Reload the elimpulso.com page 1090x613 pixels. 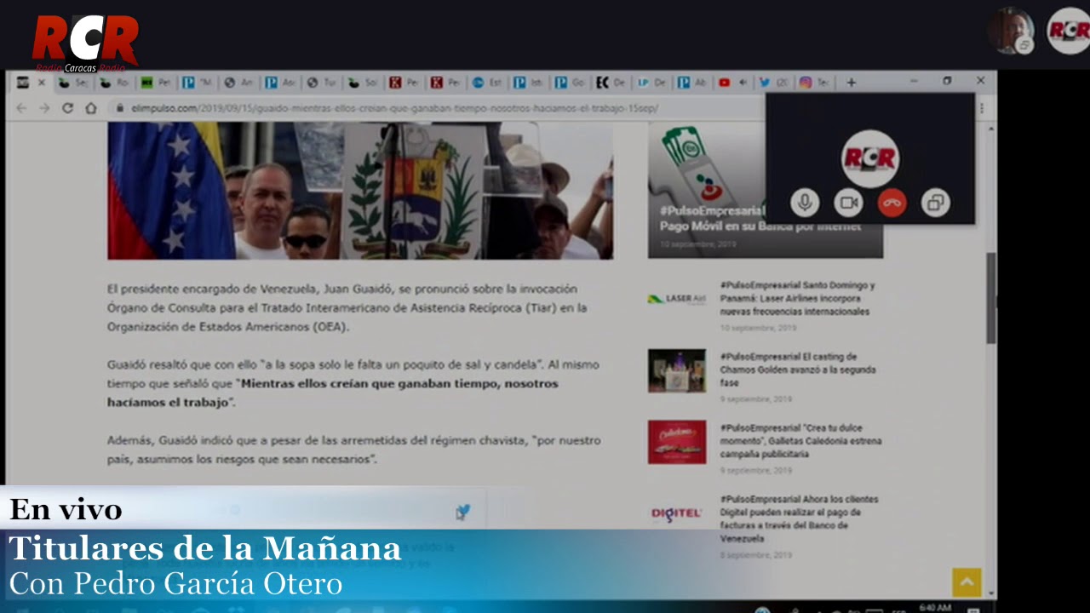67,108
